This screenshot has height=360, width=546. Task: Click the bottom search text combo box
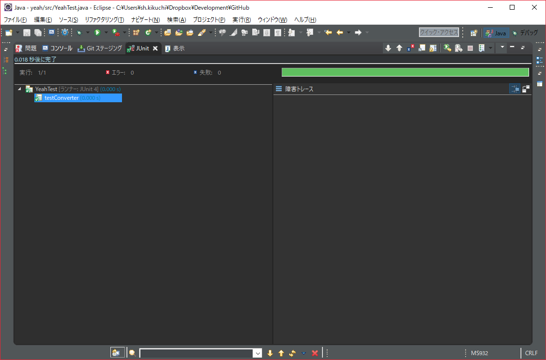click(x=197, y=353)
